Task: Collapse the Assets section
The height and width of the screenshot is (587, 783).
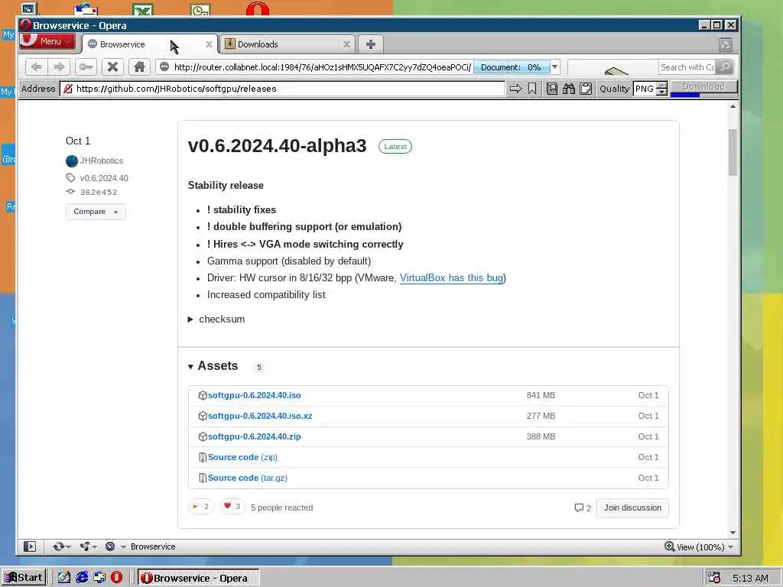Action: (x=213, y=366)
